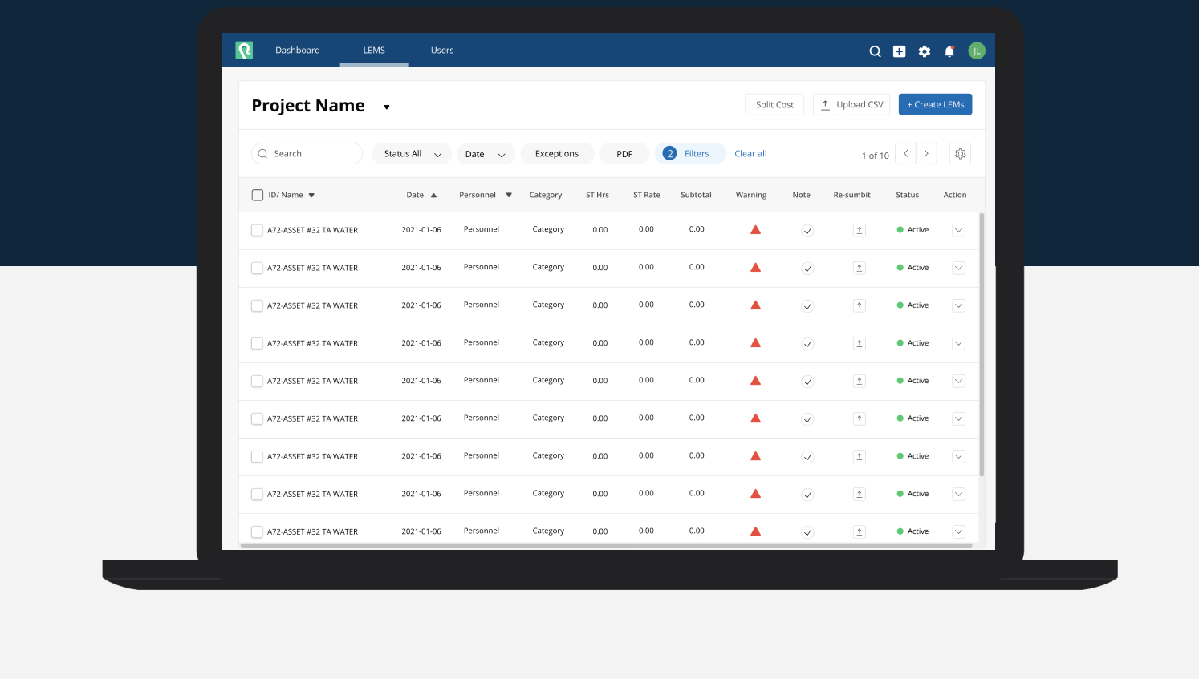The width and height of the screenshot is (1199, 679).
Task: Expand the ID/ Name column sort arrow
Action: [311, 196]
